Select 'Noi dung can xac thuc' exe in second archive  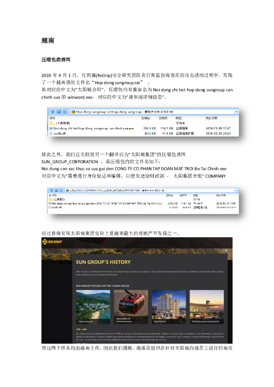[105, 204]
